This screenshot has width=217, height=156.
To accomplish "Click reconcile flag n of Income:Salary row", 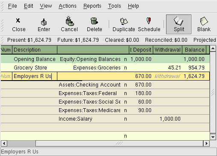I will [125, 119].
